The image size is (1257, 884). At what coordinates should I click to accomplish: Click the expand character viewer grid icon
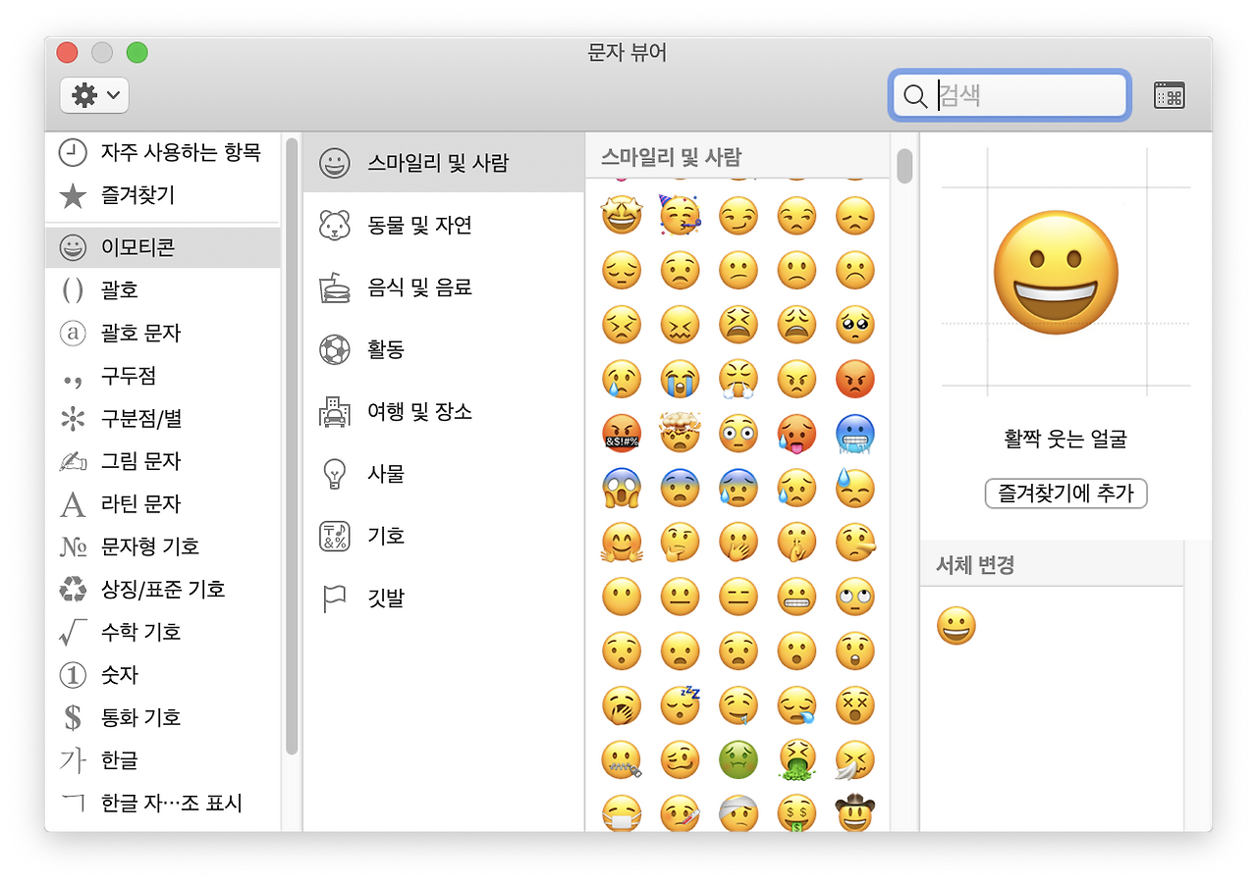(1169, 95)
